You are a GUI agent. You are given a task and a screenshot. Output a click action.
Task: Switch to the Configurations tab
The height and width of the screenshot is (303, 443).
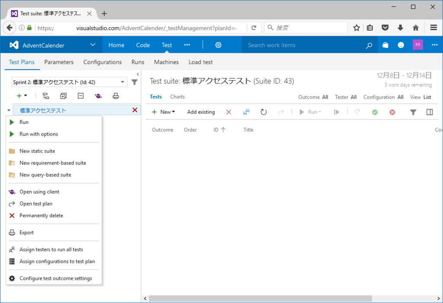point(102,62)
